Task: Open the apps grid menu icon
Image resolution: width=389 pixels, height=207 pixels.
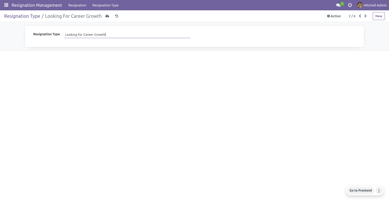Action: (6, 5)
